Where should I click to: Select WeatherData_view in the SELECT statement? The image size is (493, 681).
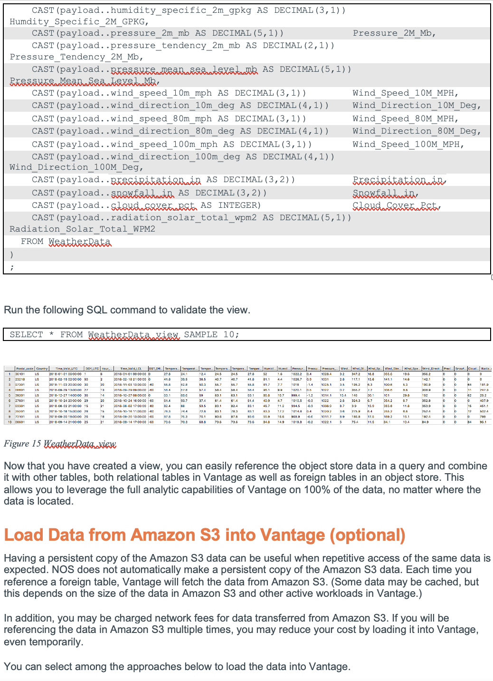[133, 334]
